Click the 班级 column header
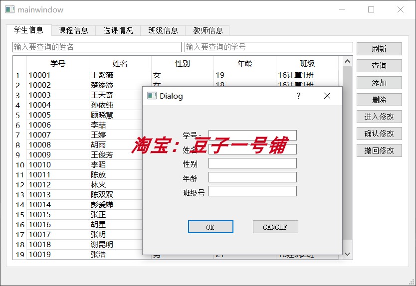Screen dimensions: 416x286 point(307,64)
